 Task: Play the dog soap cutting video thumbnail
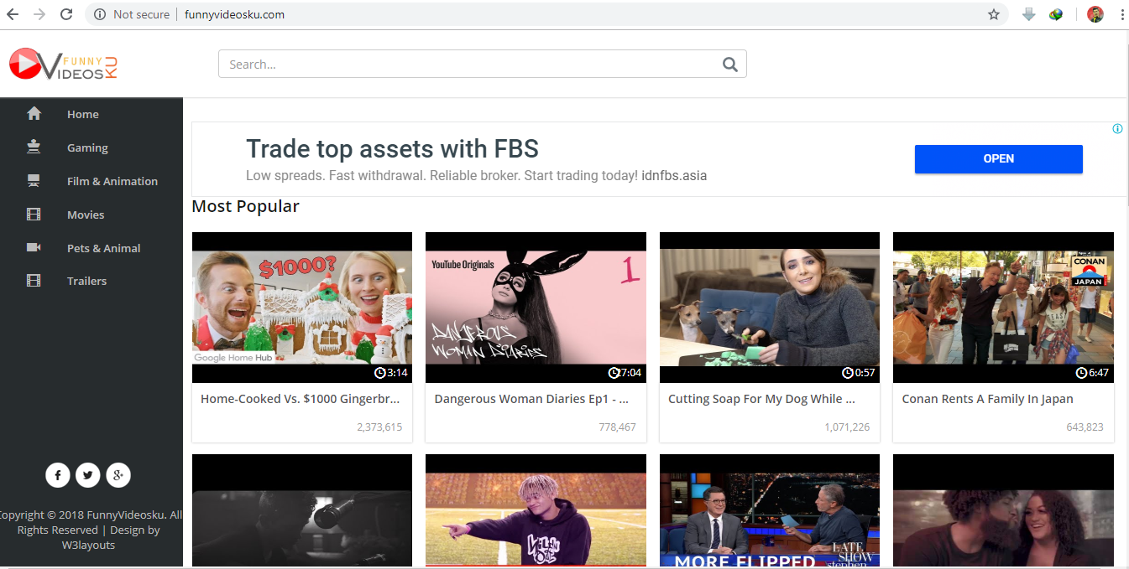tap(770, 308)
